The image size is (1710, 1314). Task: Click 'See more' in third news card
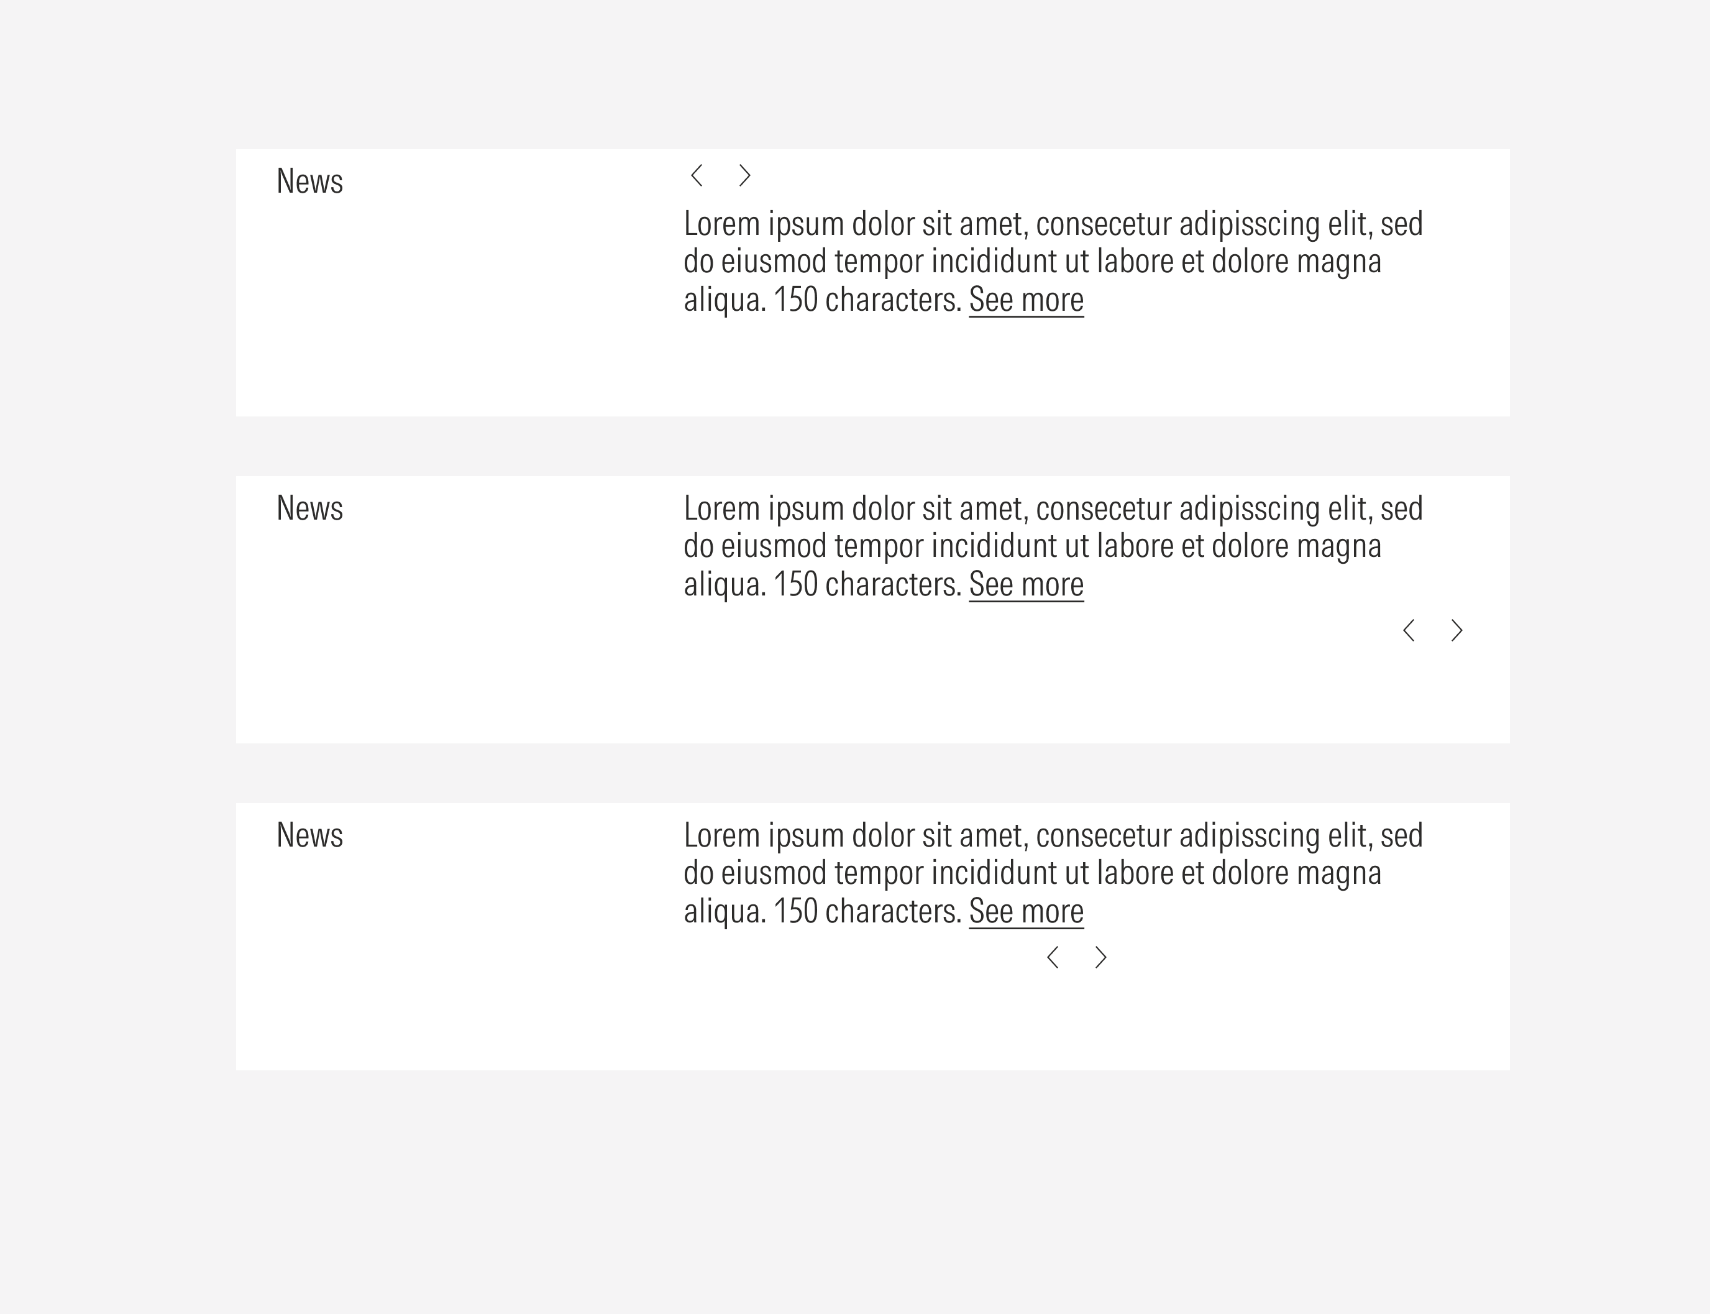(1026, 911)
